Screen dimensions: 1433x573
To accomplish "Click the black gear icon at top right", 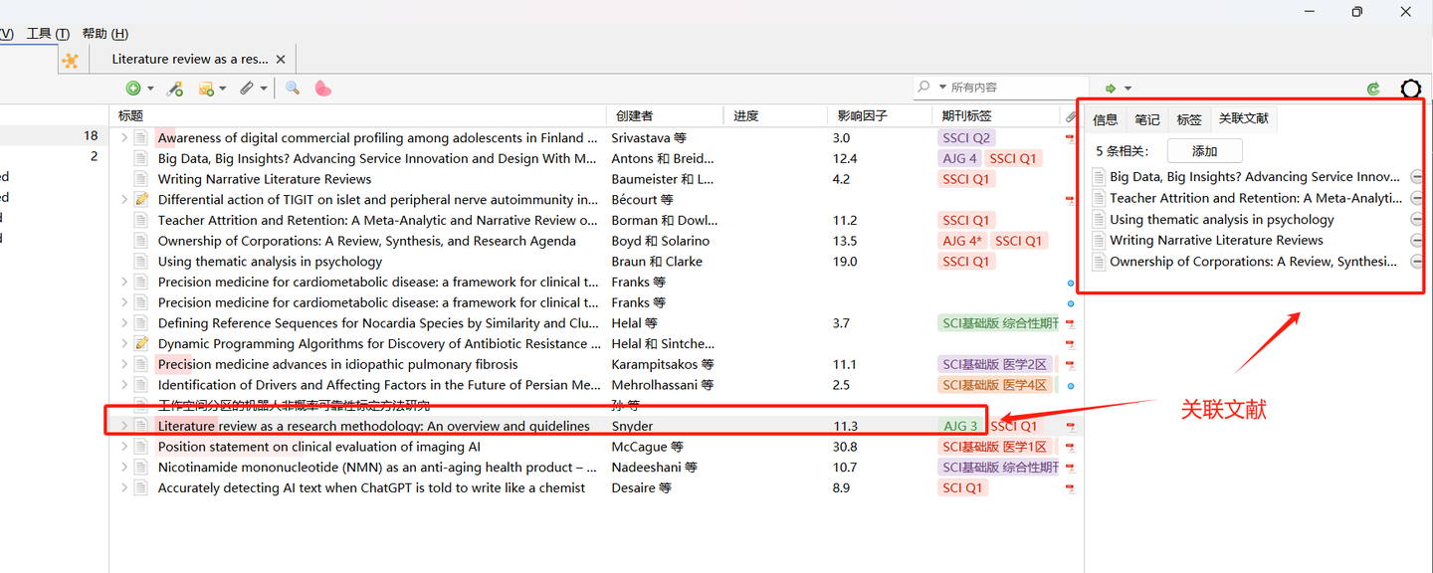I will tap(1411, 89).
